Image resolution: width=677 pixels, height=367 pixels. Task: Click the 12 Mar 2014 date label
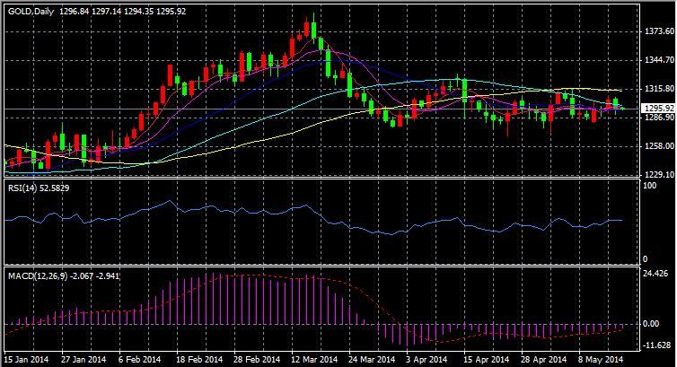pos(314,359)
